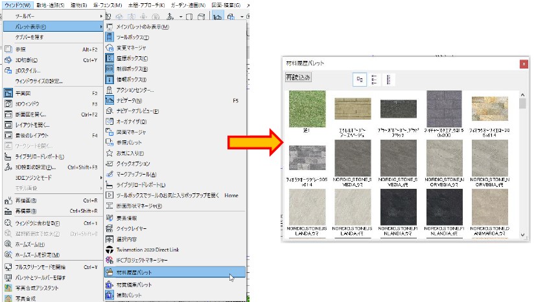The width and height of the screenshot is (536, 302).
Task: Choose レイアウトを開く... command
Action: click(x=53, y=125)
